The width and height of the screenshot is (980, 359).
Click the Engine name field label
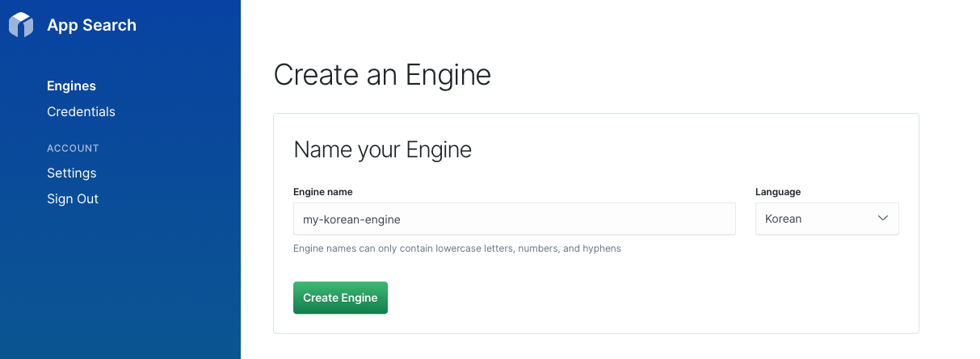(322, 192)
